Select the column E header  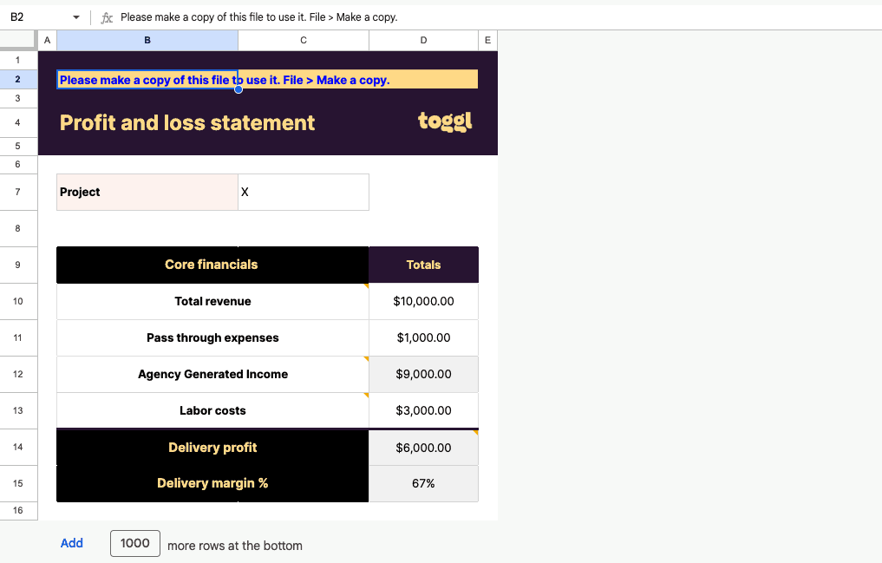(487, 40)
